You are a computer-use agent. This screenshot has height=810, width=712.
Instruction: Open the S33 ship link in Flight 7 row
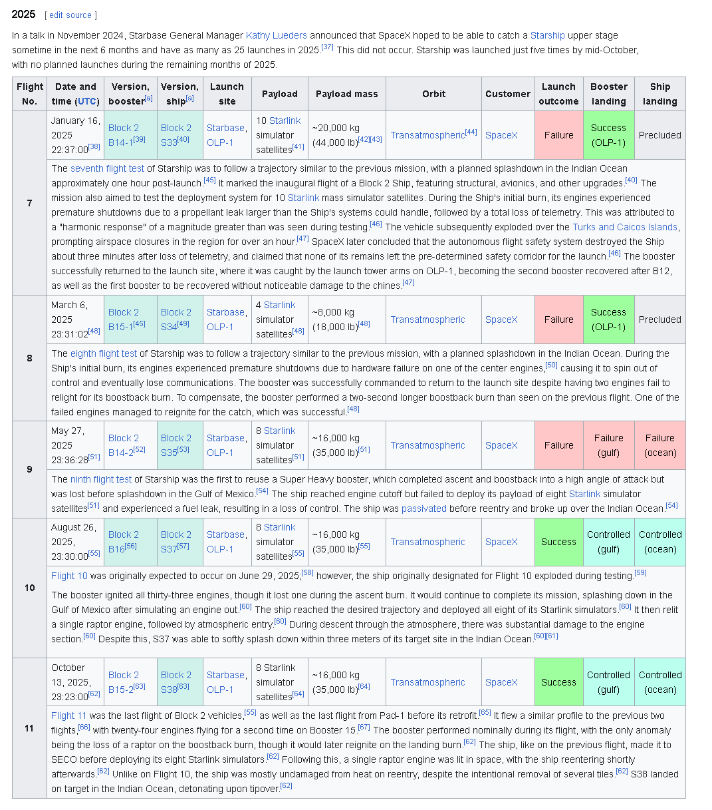tap(169, 142)
